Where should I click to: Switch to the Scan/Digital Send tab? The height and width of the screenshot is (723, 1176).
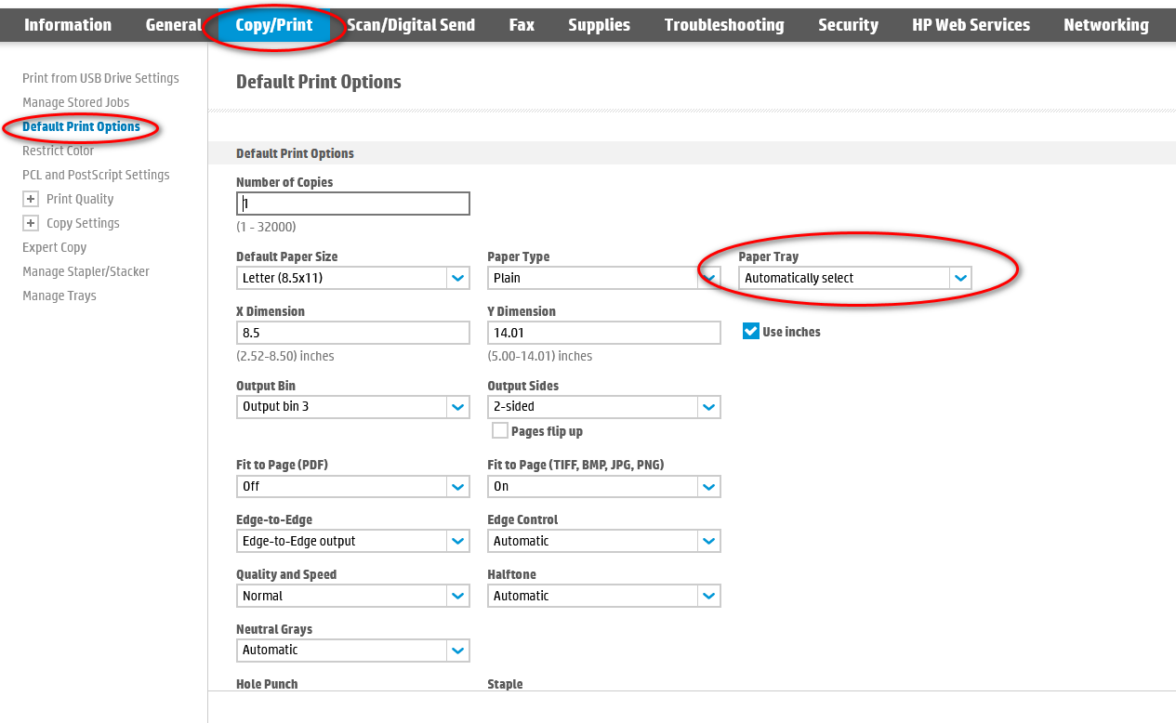411,25
